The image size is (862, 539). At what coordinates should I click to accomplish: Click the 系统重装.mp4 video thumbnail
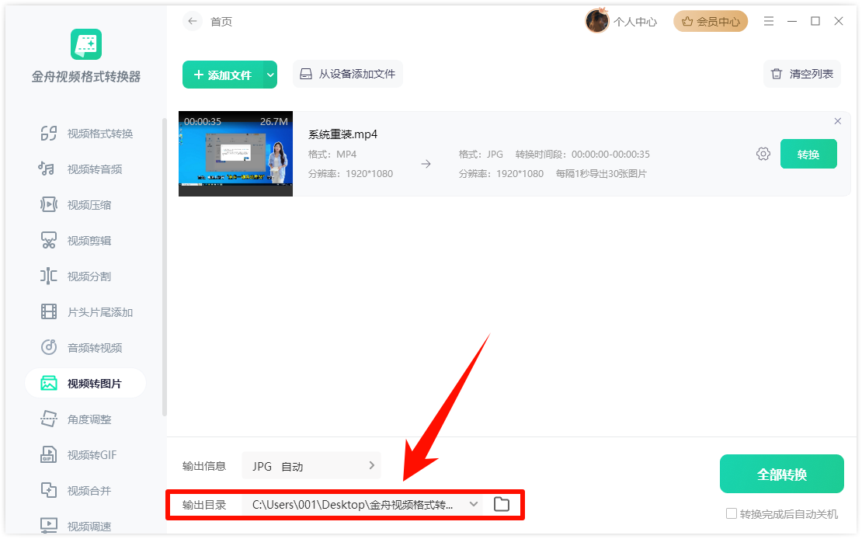click(235, 154)
